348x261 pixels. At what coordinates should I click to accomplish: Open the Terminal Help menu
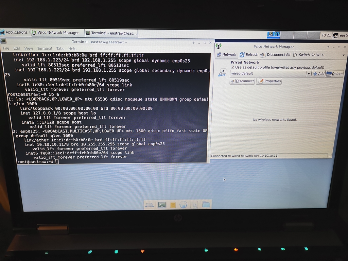72,48
